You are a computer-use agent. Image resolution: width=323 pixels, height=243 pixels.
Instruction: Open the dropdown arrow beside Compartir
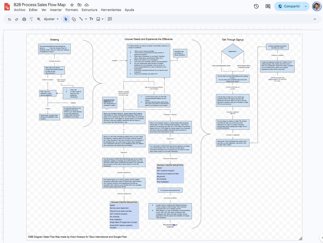tap(305, 6)
